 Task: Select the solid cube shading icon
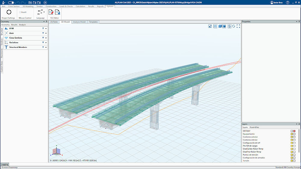220,26
